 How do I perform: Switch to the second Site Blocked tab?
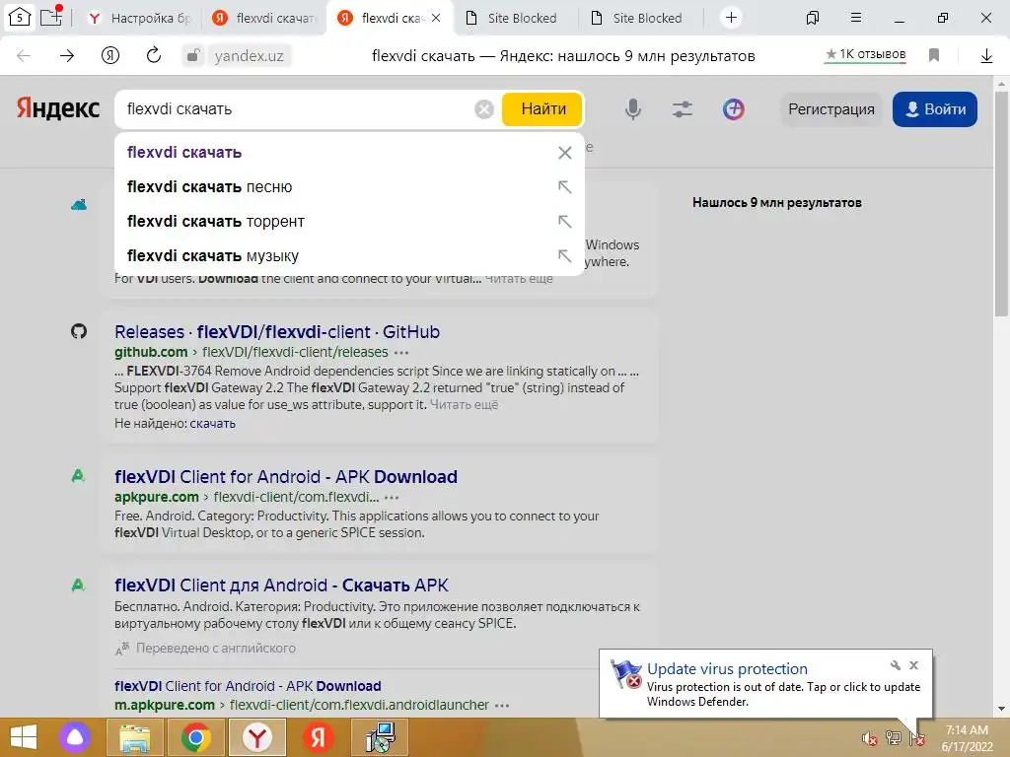tap(638, 18)
